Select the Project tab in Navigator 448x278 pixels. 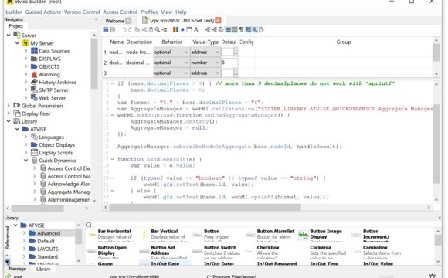pyautogui.click(x=15, y=26)
